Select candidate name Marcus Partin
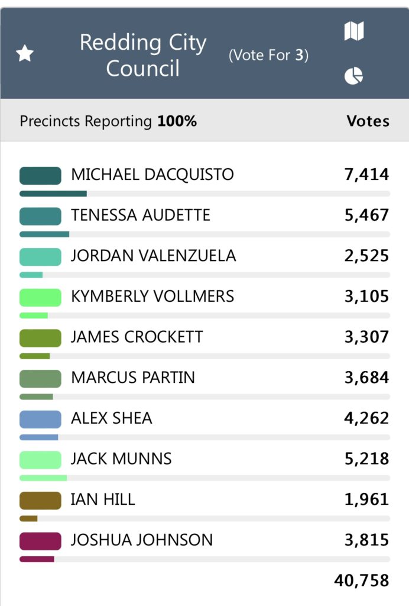Screen dimensions: 409x606 [x=133, y=378]
